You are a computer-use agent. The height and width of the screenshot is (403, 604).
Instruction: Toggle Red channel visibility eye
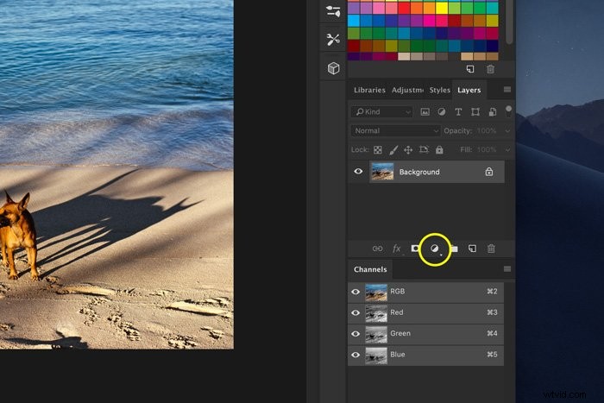tap(355, 313)
